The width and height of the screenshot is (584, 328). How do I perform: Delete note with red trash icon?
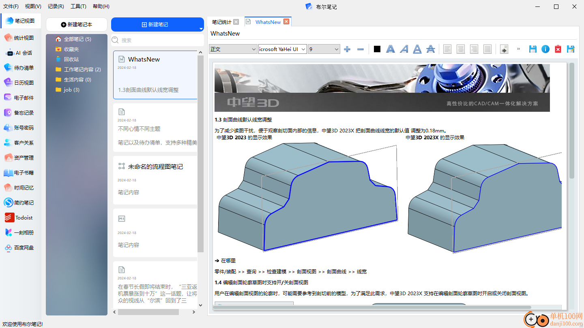[x=558, y=49]
